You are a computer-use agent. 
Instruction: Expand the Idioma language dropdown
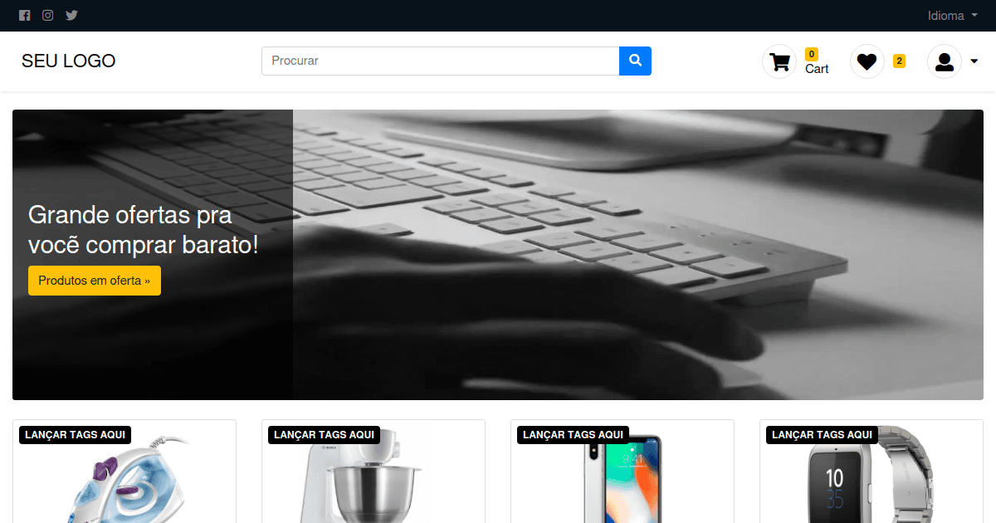click(953, 16)
